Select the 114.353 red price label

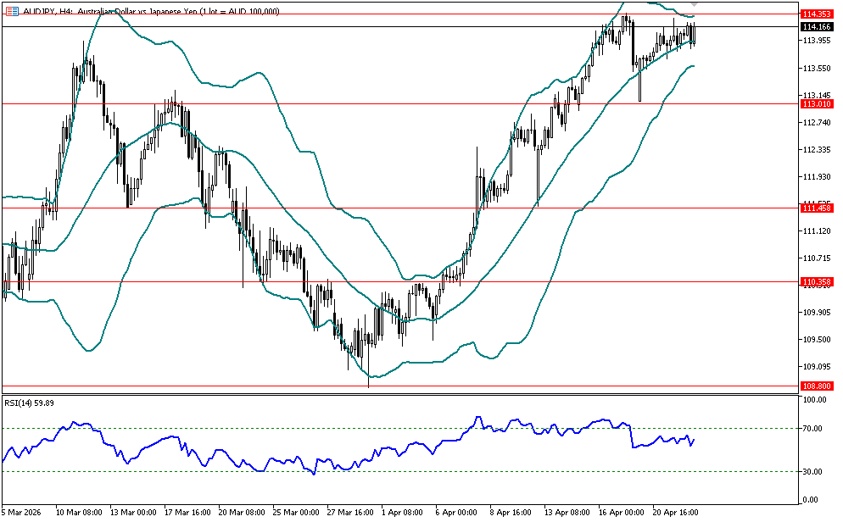pos(816,14)
